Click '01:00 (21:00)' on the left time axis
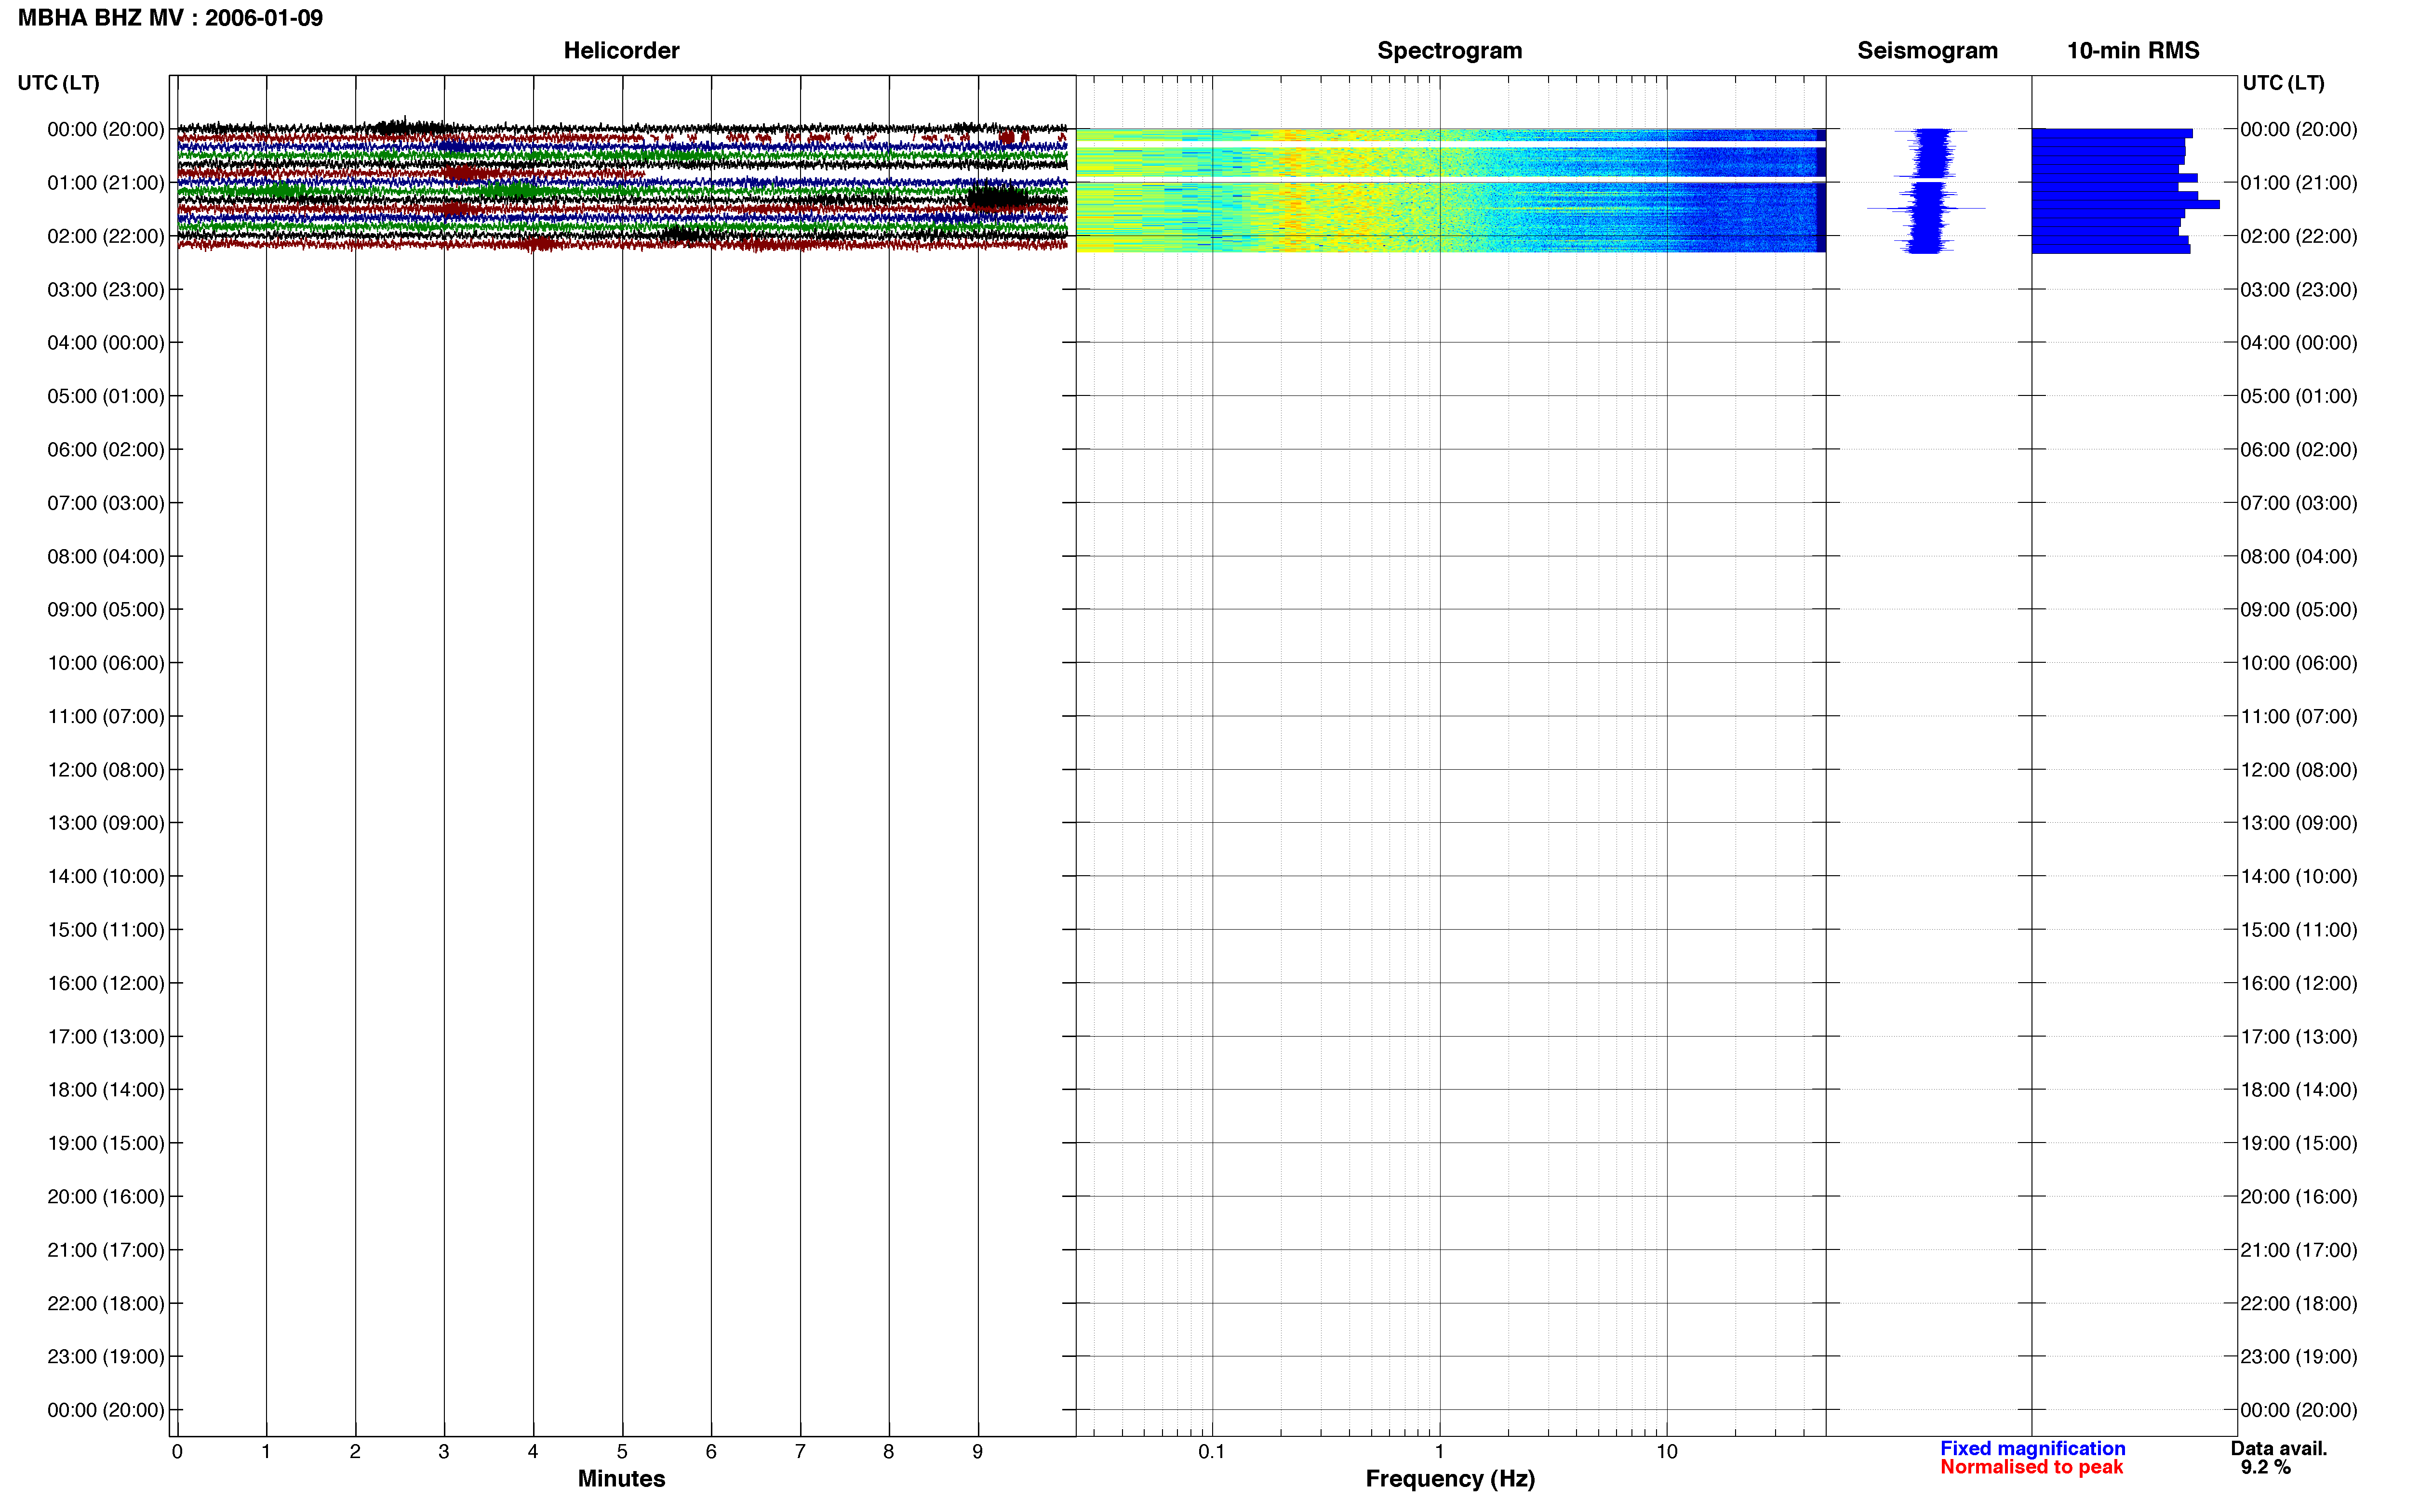 click(106, 183)
